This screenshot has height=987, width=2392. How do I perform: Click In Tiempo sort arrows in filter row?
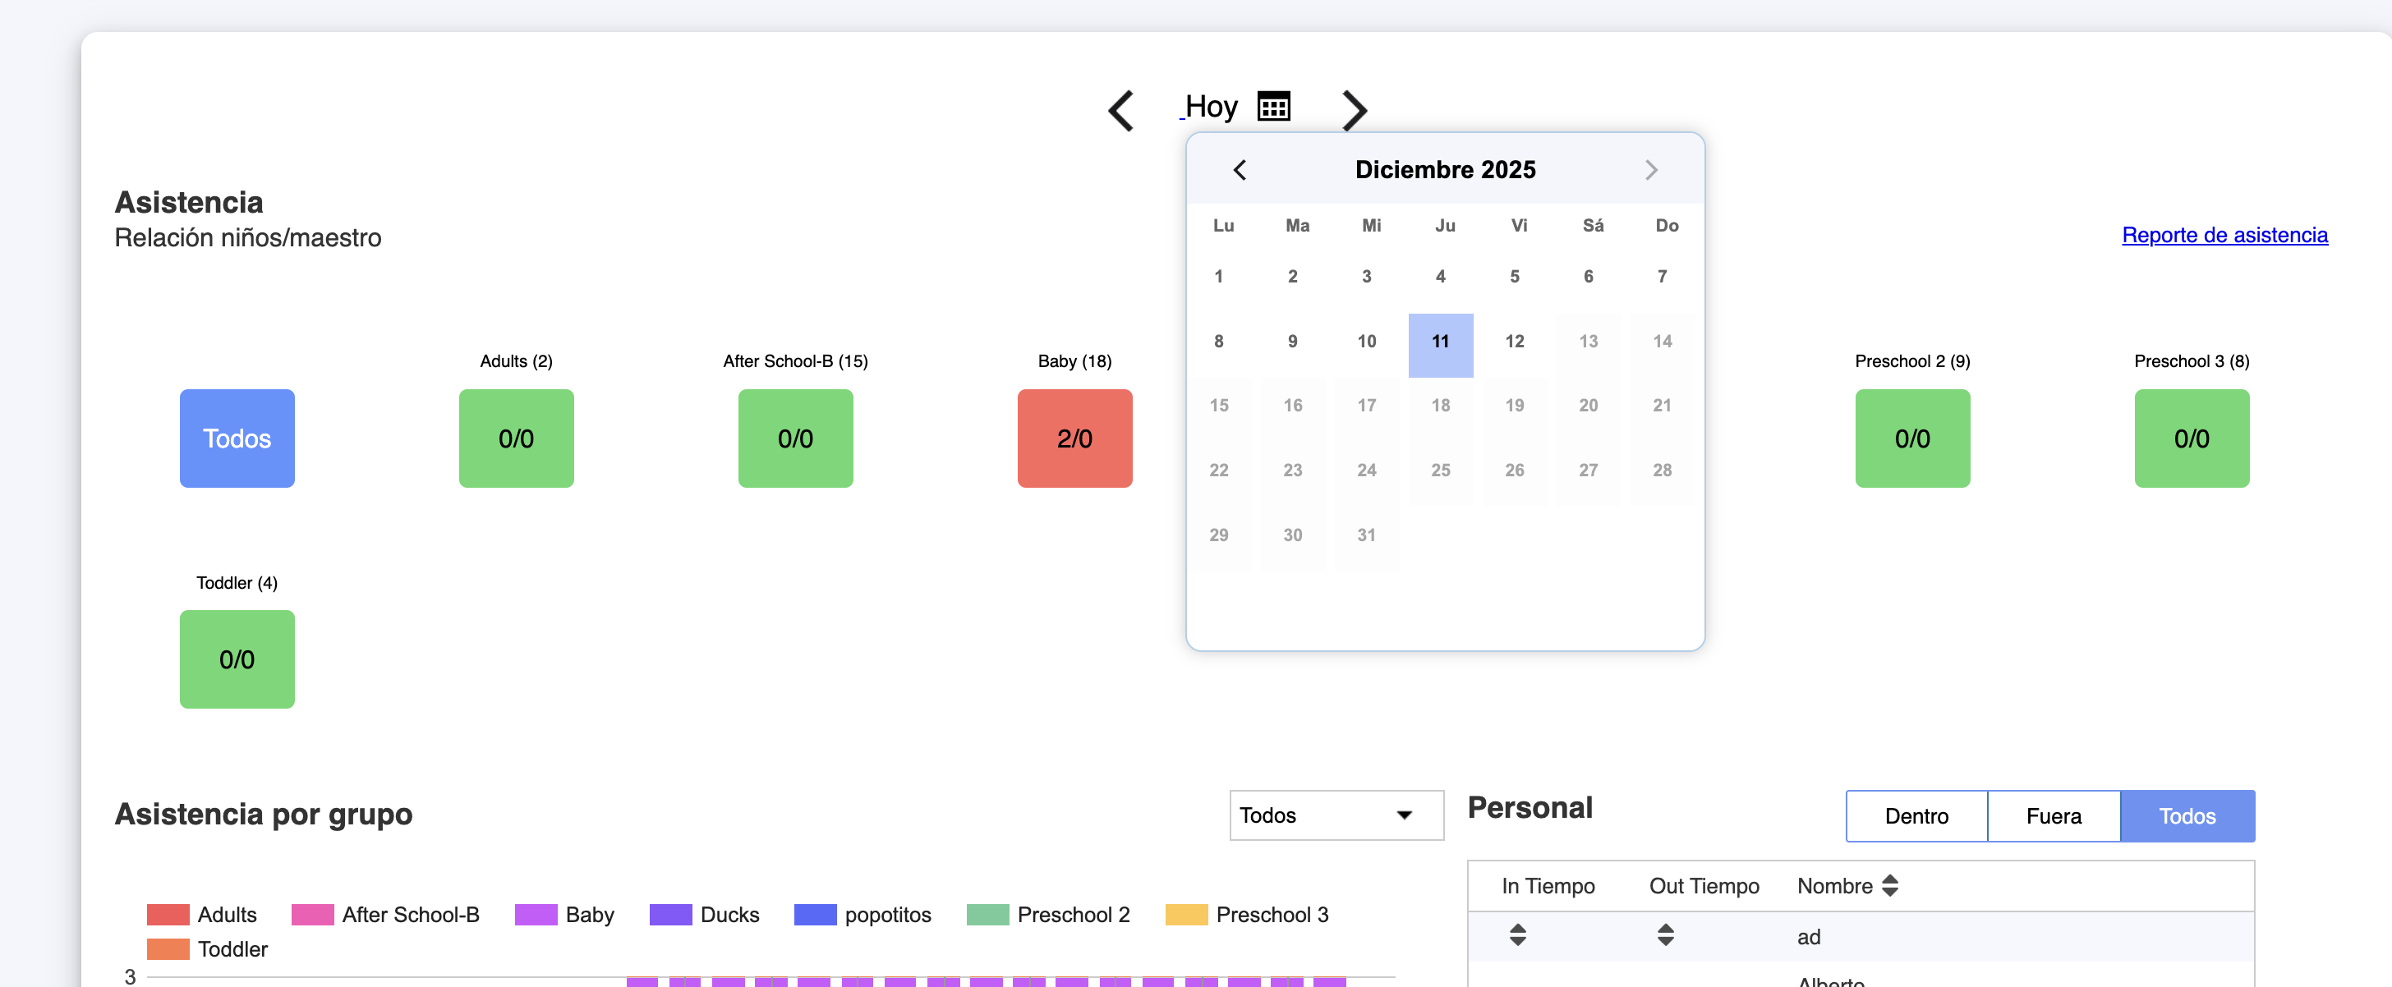1517,934
